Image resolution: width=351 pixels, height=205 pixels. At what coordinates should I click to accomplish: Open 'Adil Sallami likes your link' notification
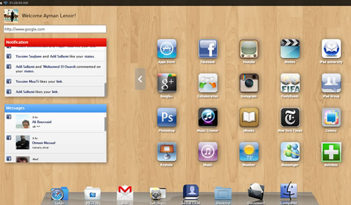56,91
